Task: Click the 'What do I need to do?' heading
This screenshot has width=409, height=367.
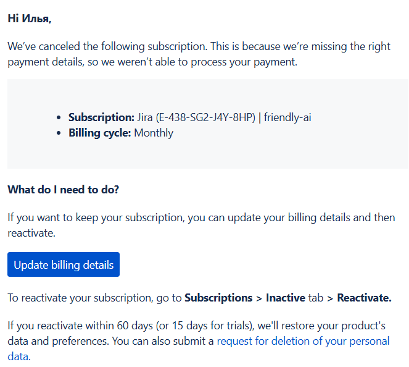Action: point(64,190)
